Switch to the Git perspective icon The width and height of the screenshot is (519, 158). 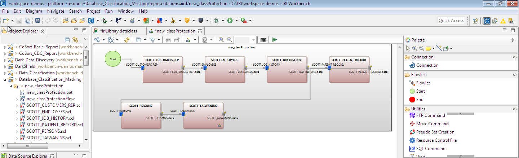[x=511, y=21]
